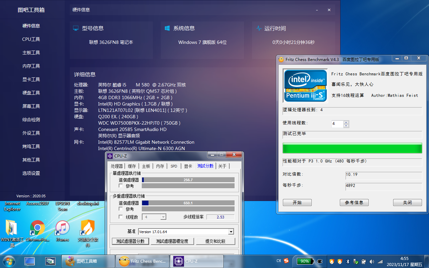Click 測試處理器分數 button
Screen dimensions: 429x268
tap(130, 241)
